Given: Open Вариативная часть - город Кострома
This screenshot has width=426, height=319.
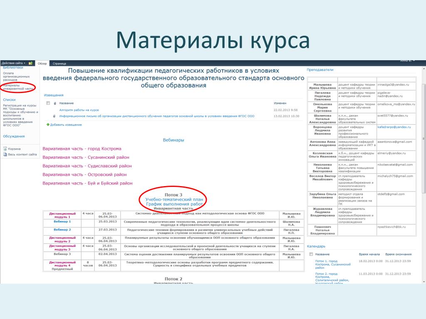Looking at the screenshot, I should click(x=82, y=149).
